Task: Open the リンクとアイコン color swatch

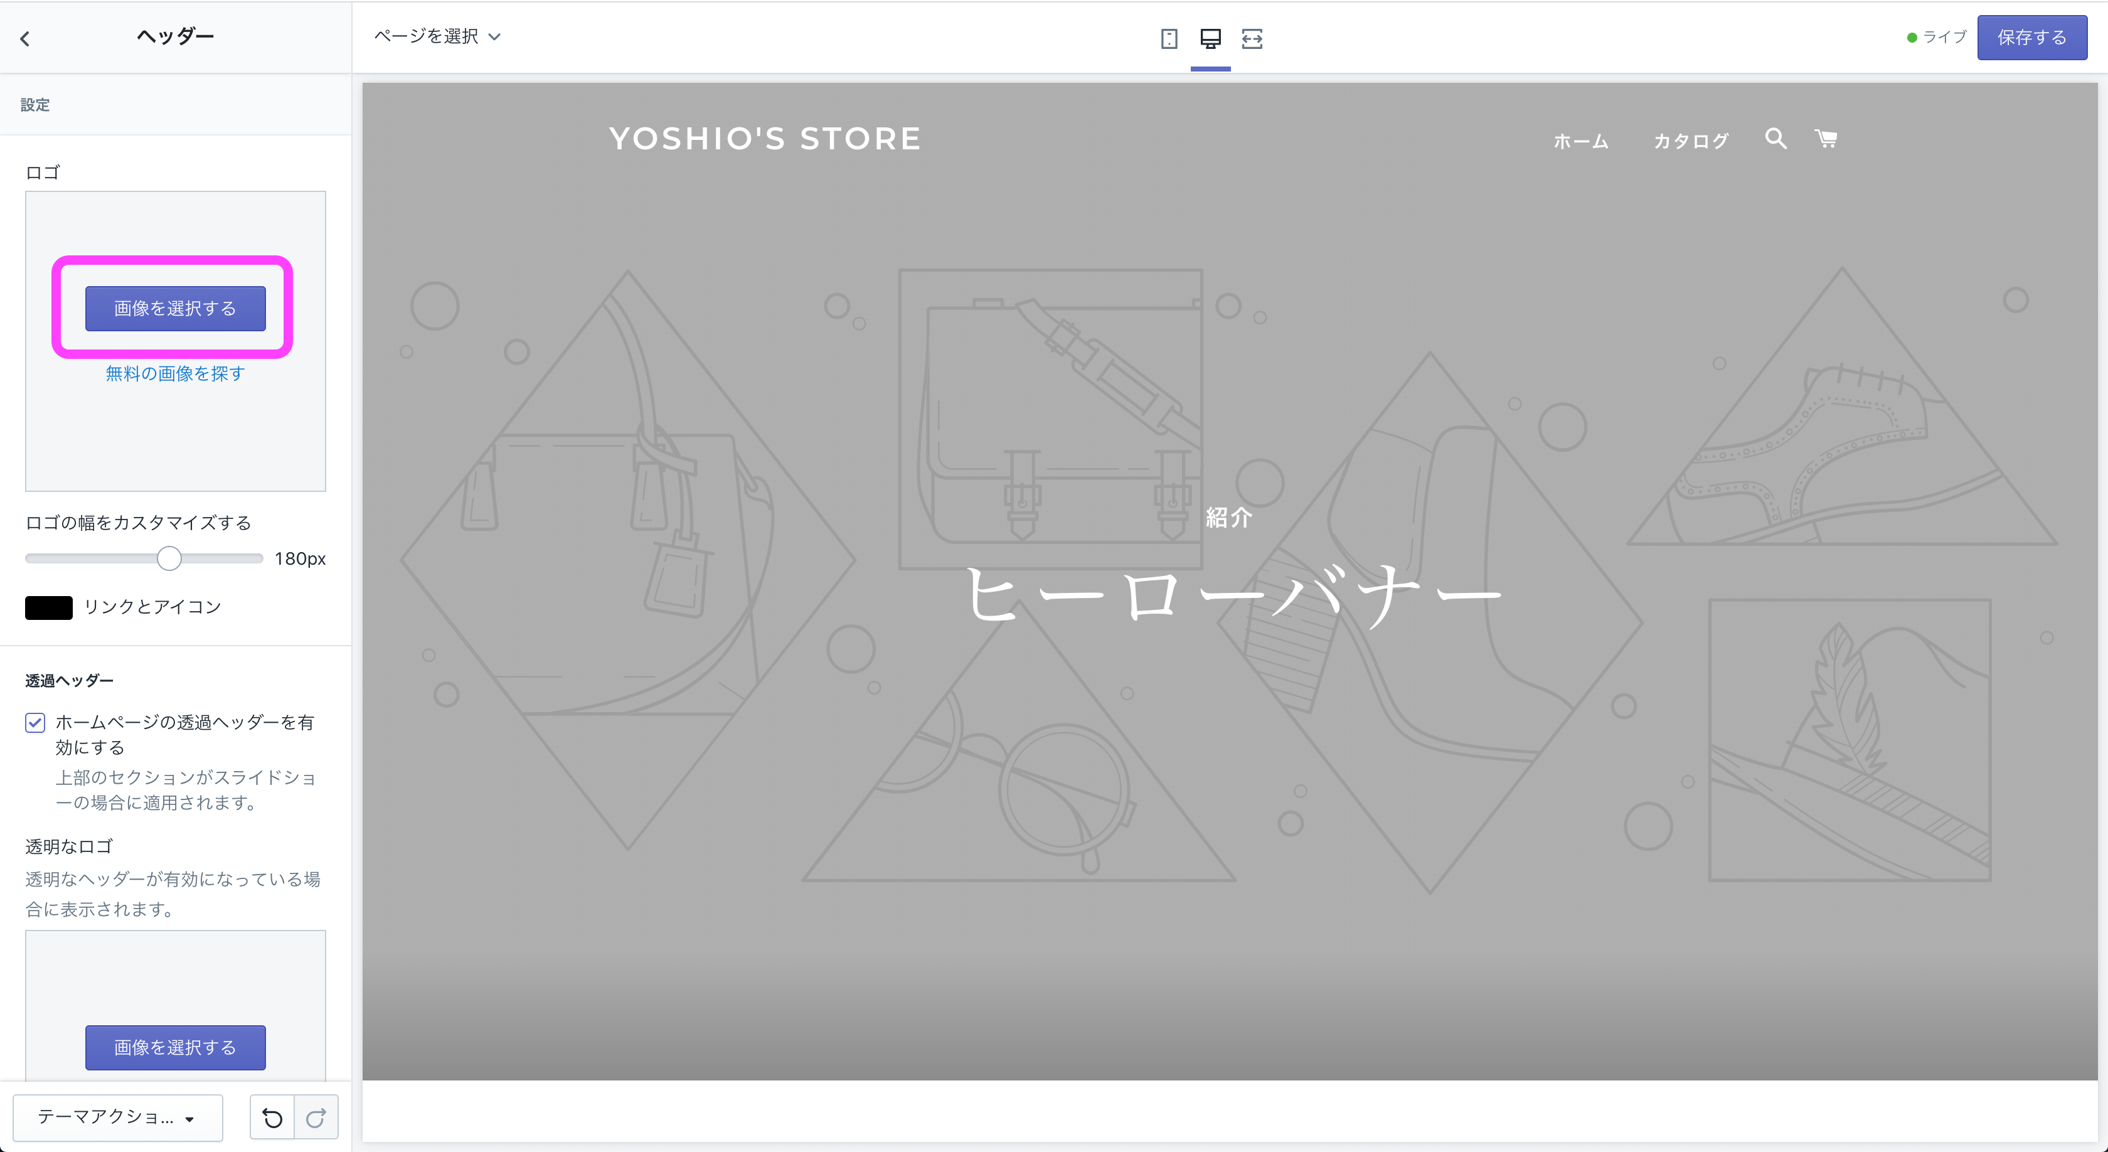Action: tap(48, 607)
